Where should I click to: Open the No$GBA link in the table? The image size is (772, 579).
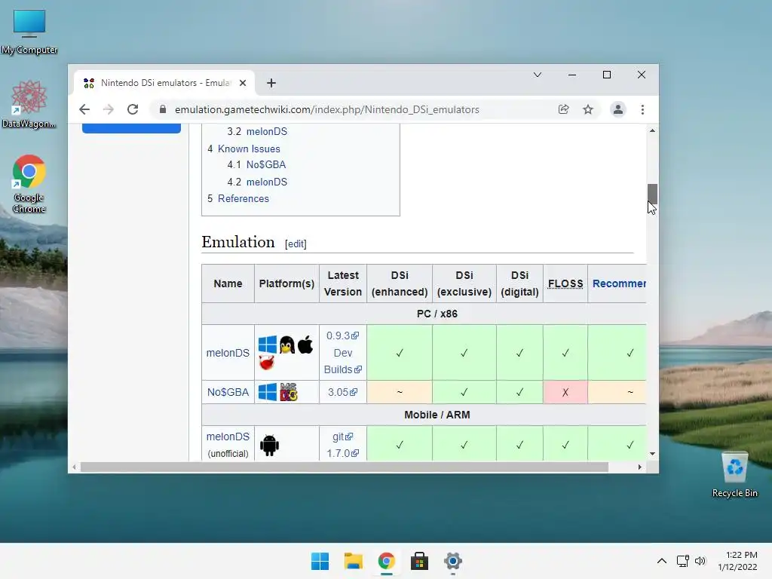pyautogui.click(x=228, y=392)
